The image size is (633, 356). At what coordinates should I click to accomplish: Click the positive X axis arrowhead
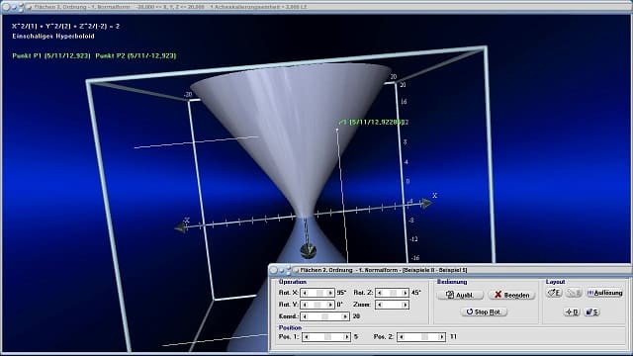coord(426,204)
